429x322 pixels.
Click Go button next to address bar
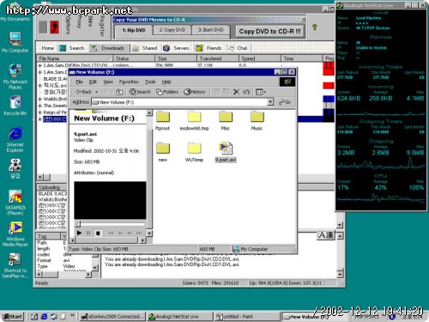pyautogui.click(x=285, y=102)
